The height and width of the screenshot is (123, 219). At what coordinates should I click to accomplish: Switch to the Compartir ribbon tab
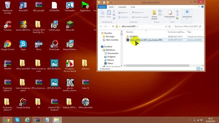pyautogui.click(x=122, y=7)
